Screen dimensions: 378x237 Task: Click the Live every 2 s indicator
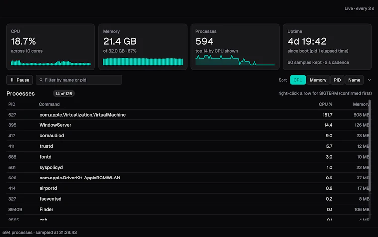click(359, 8)
